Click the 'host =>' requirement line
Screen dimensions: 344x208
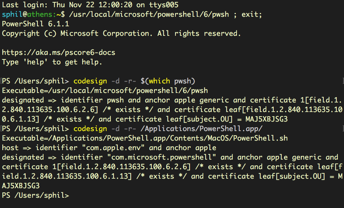point(109,148)
